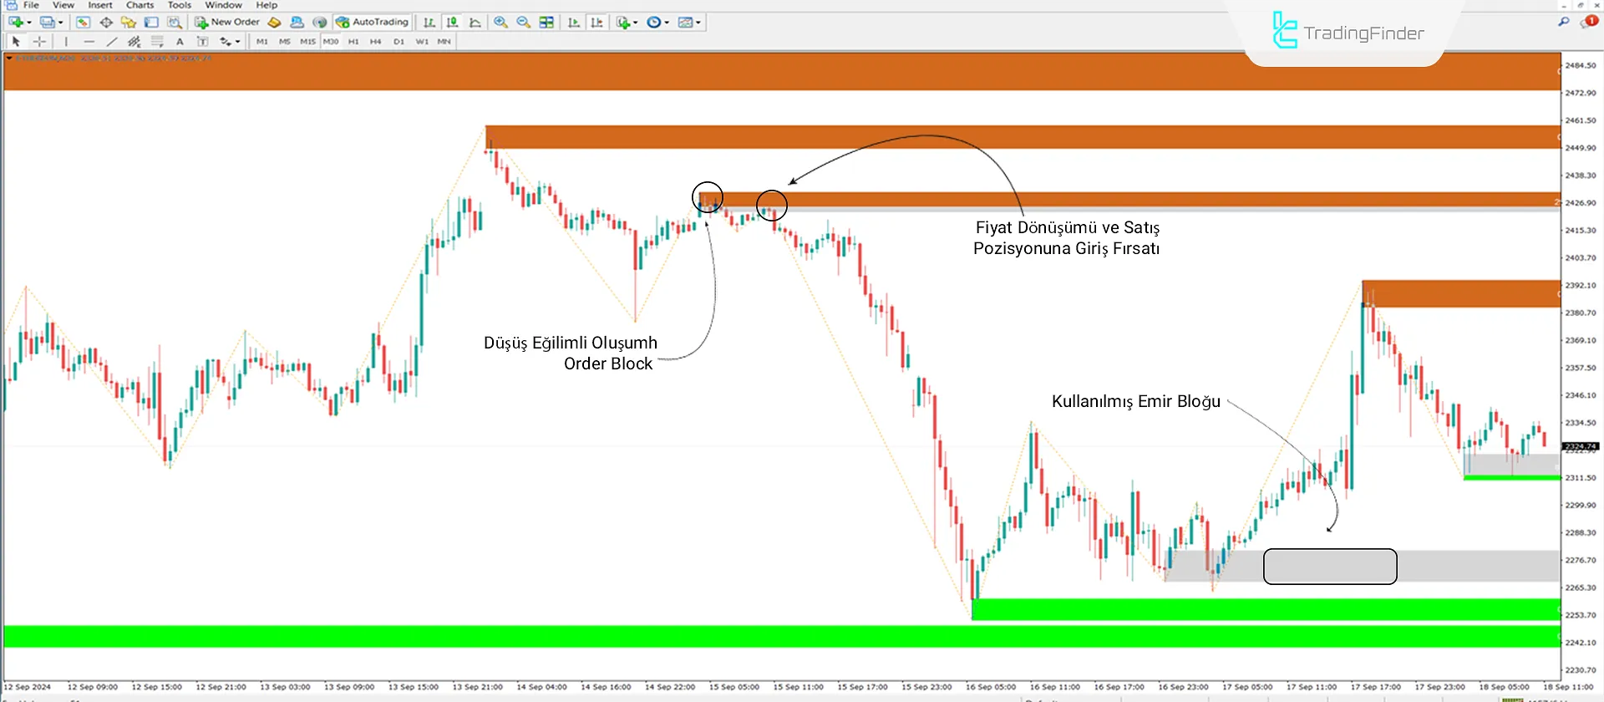
Task: Switch to M1 timeframe
Action: tap(262, 41)
